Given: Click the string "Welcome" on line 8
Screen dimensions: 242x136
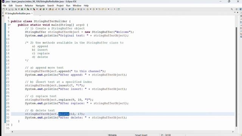Looking at the screenshot, I should coord(123,32).
